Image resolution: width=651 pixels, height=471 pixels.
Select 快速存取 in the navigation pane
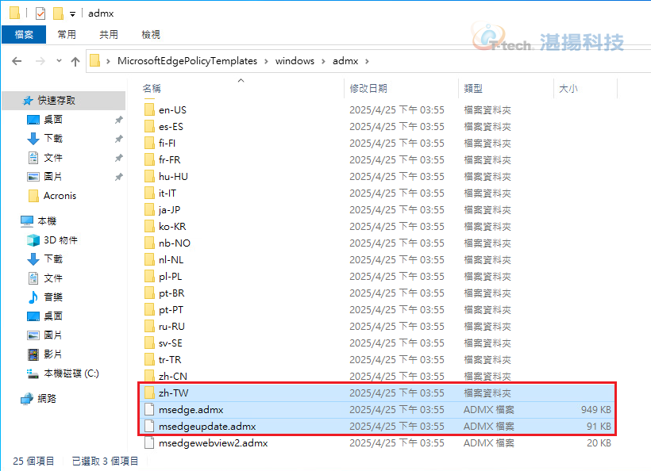[64, 101]
